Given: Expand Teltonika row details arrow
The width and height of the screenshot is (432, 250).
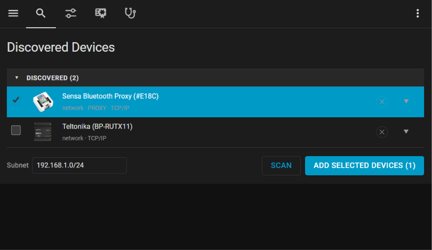Looking at the screenshot, I should 406,132.
